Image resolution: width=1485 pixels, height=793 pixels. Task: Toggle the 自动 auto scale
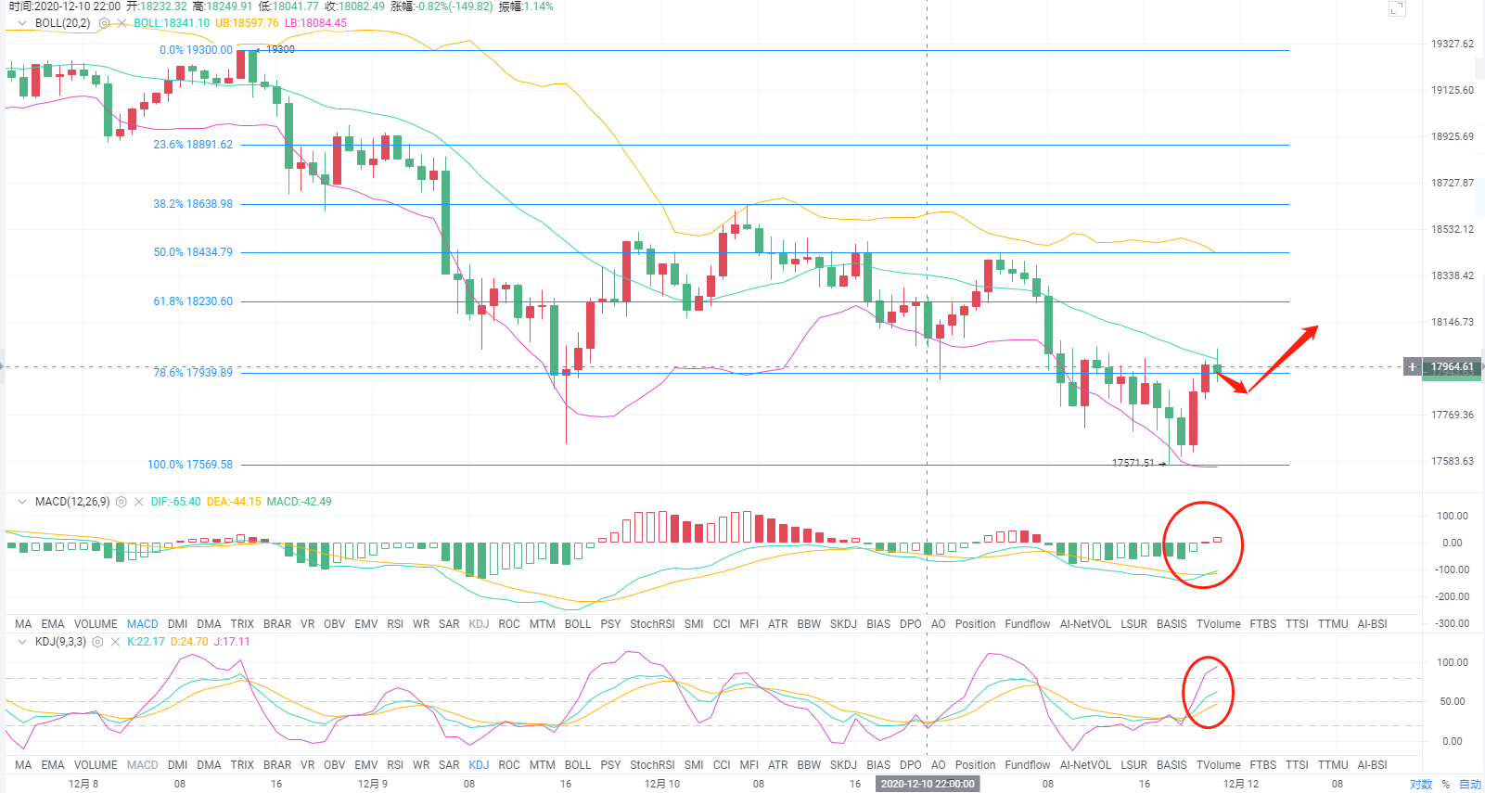(x=1470, y=785)
